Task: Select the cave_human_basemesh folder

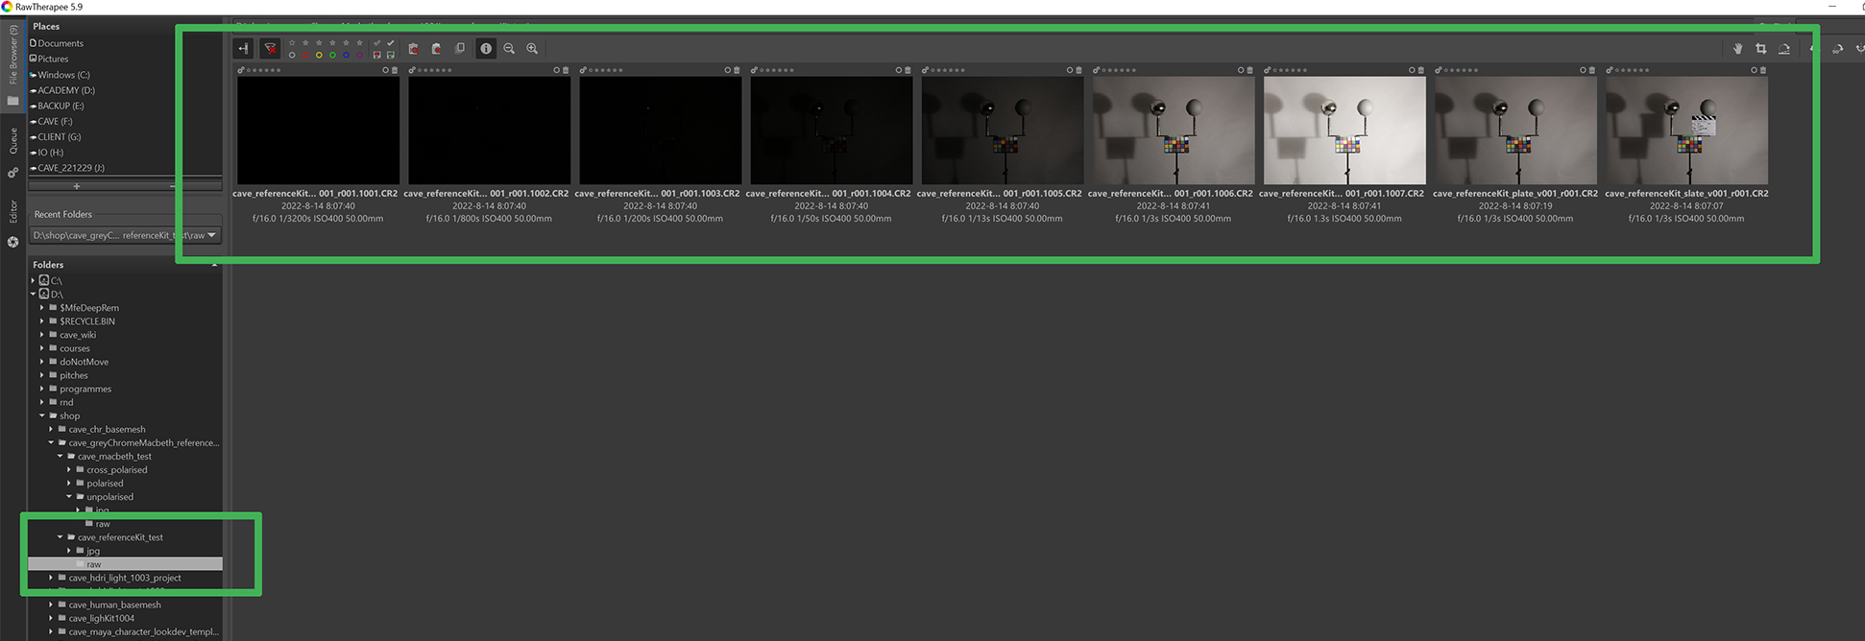Action: [x=114, y=605]
